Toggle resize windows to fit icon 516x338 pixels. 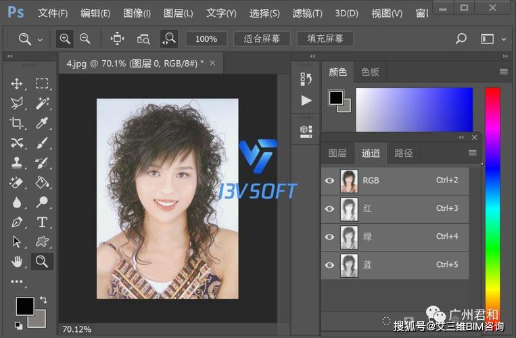coord(117,39)
